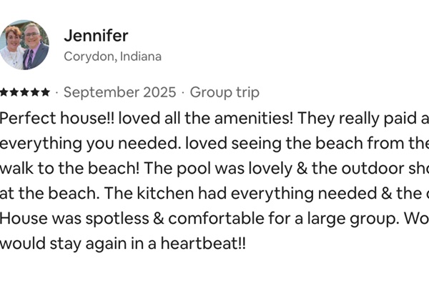Click "The pool was lovely" sentence
The height and width of the screenshot is (286, 429).
tap(214, 168)
